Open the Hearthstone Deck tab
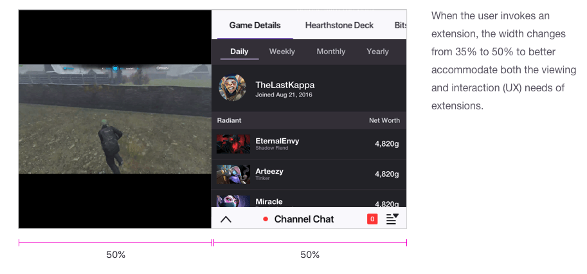 [339, 26]
